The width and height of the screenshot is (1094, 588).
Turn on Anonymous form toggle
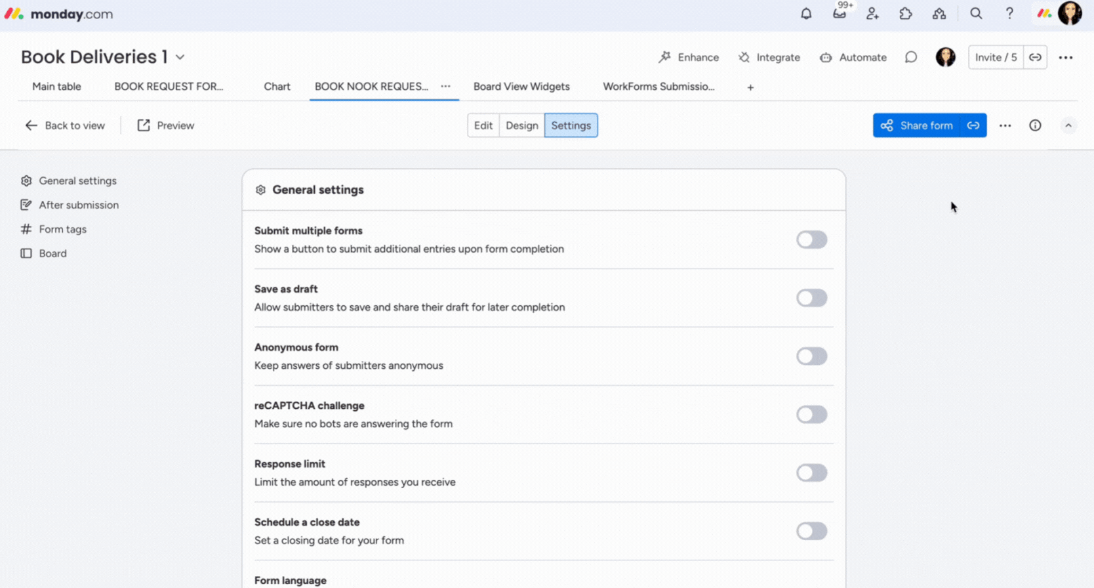click(x=812, y=356)
